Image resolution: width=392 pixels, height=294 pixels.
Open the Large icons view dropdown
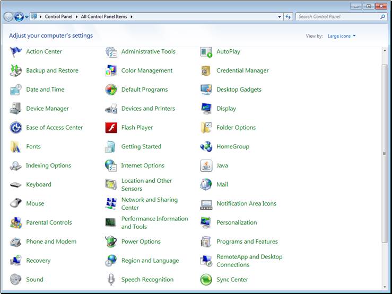pyautogui.click(x=342, y=36)
